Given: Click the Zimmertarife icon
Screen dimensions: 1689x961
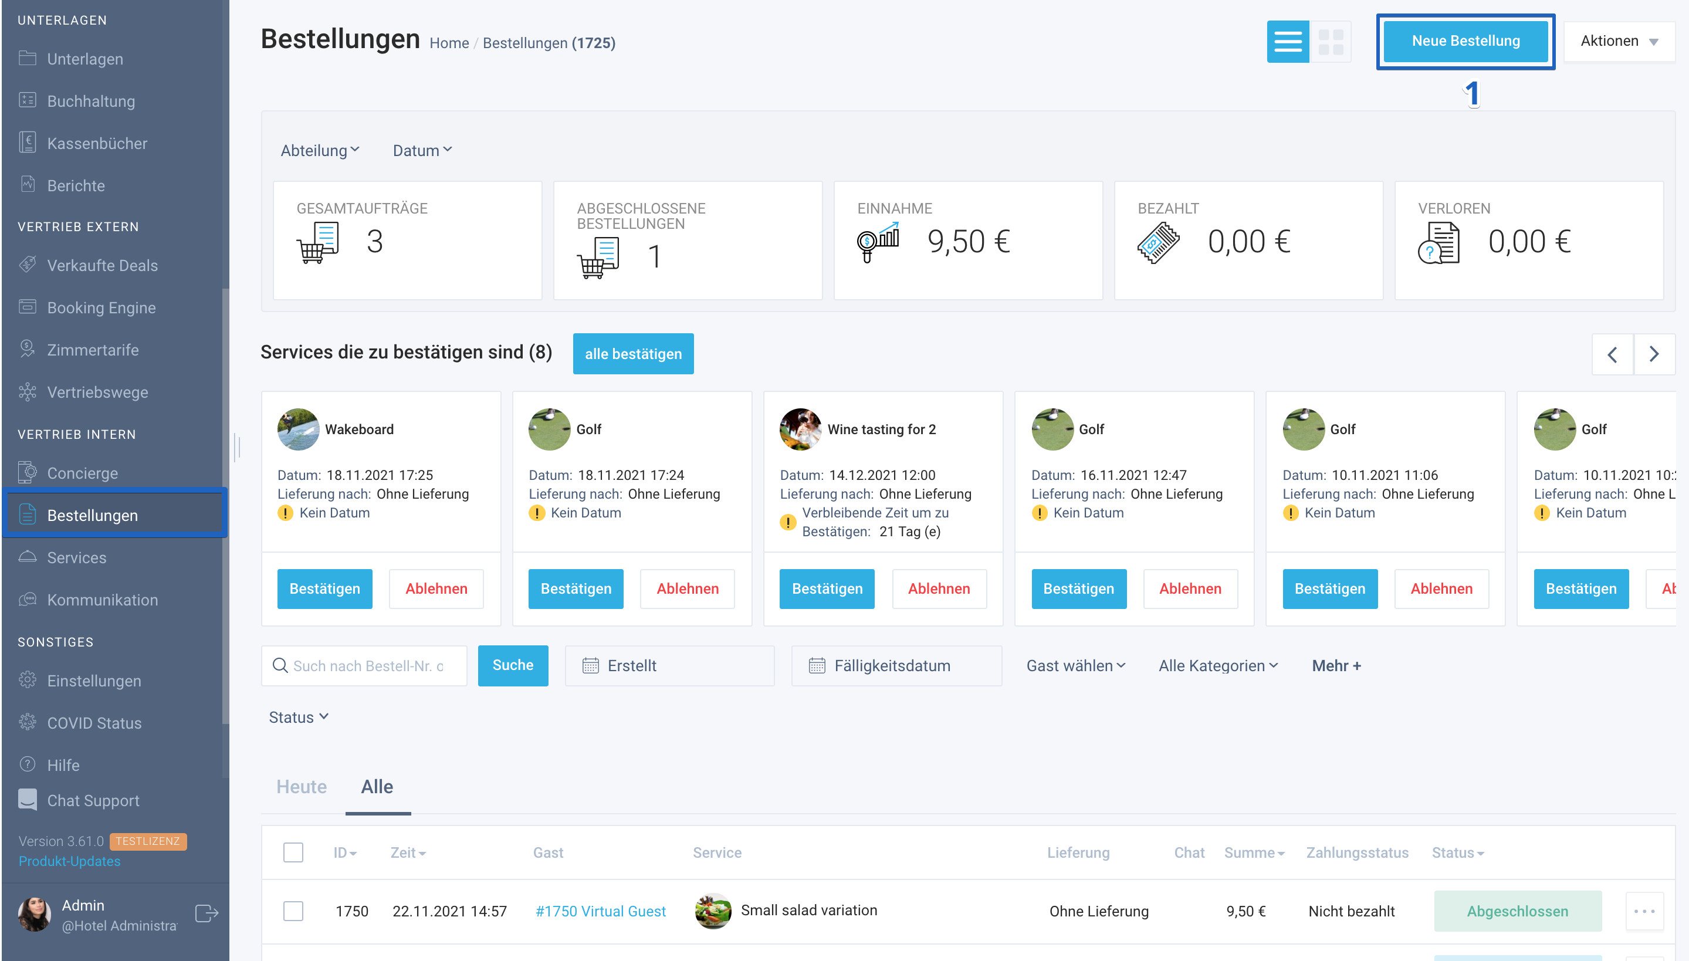Looking at the screenshot, I should (x=27, y=349).
